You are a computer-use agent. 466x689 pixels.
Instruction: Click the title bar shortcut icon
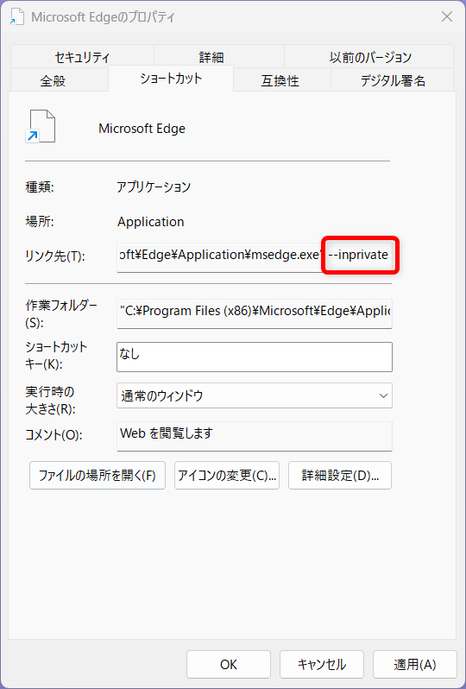(x=16, y=17)
